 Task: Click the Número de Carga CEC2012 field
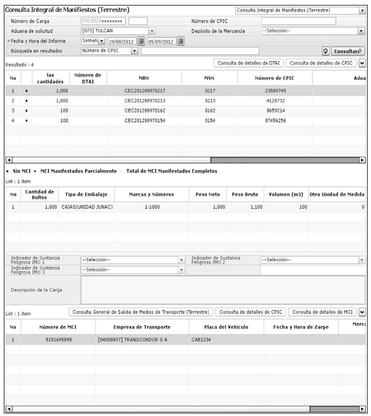[103, 21]
